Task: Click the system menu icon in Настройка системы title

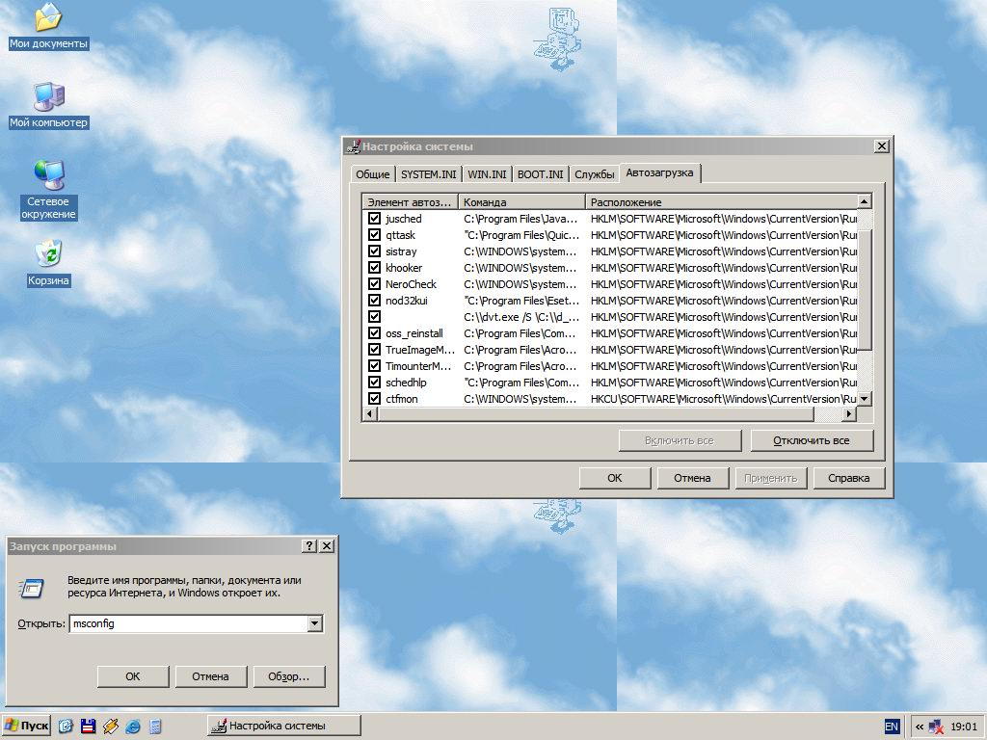Action: click(354, 146)
